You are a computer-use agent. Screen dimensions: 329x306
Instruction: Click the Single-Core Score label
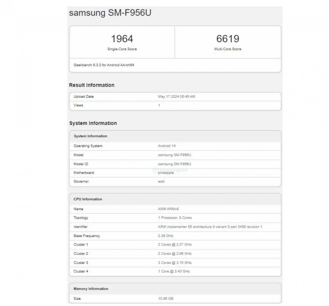tap(122, 49)
